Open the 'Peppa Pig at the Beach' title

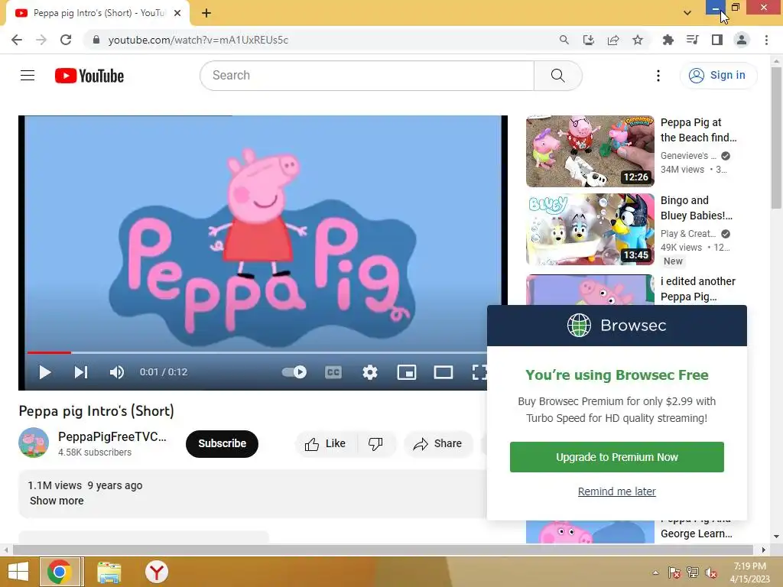click(699, 130)
